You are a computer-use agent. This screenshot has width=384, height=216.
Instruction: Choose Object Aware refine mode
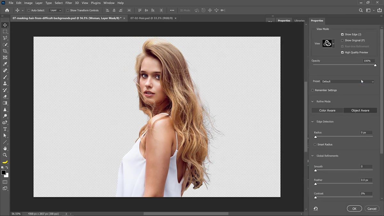[x=360, y=111]
